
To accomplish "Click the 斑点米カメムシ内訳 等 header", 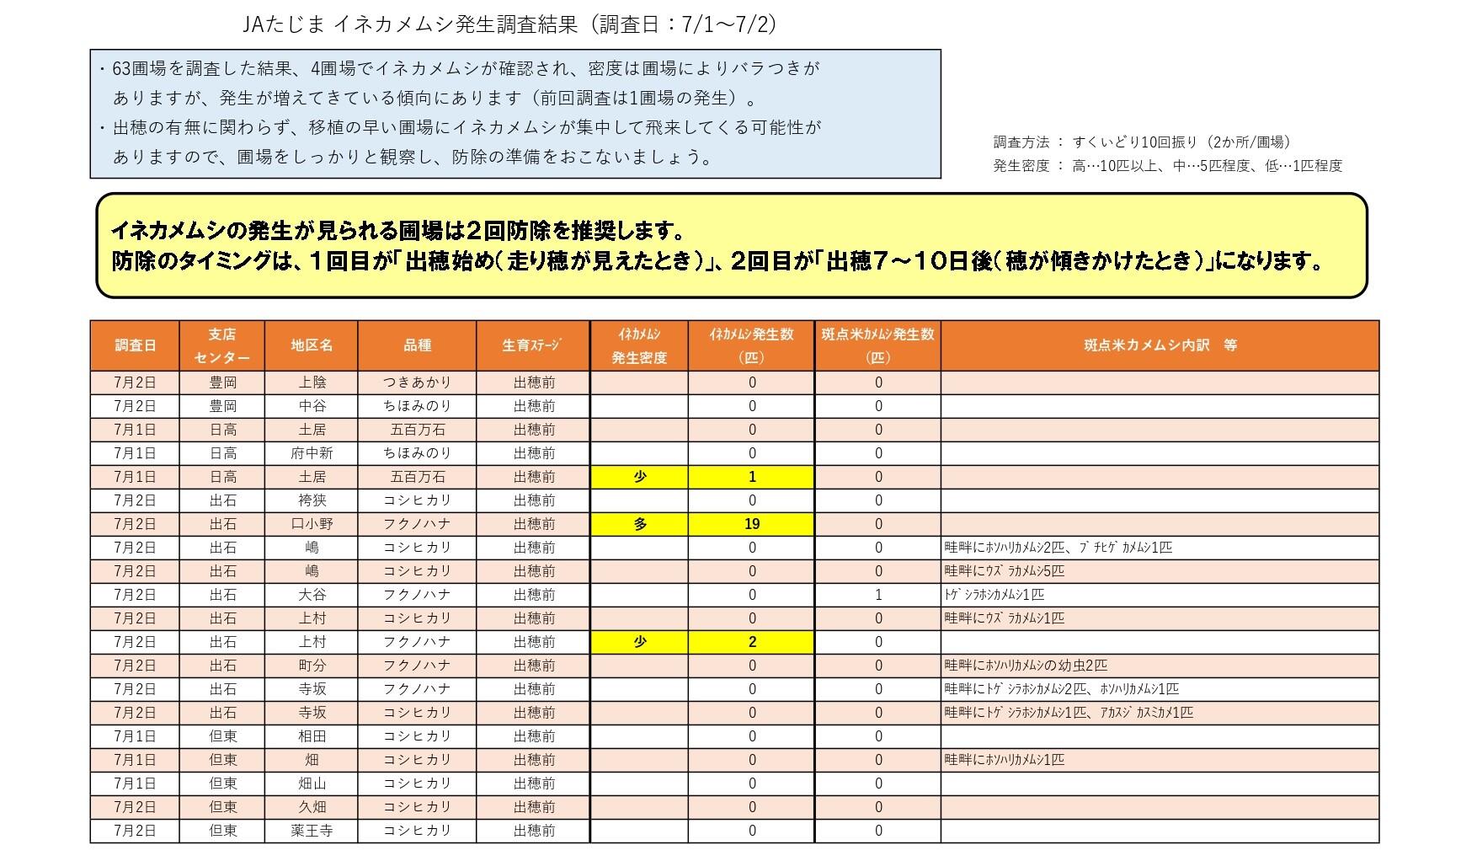I will [1160, 345].
